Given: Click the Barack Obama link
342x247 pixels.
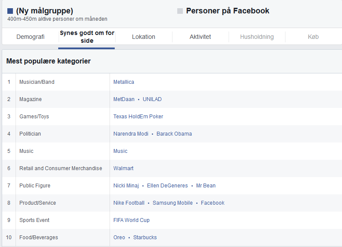Looking at the screenshot, I should click(174, 134).
